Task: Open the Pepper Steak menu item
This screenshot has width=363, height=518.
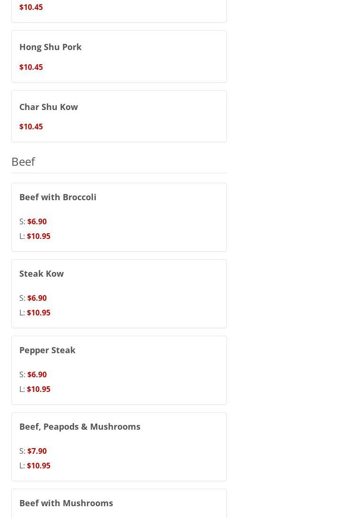Action: pyautogui.click(x=48, y=350)
